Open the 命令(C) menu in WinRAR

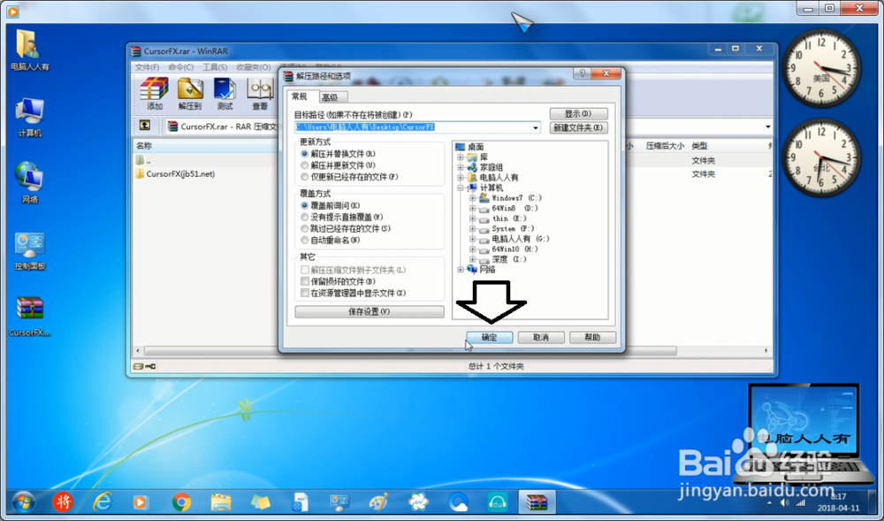180,66
